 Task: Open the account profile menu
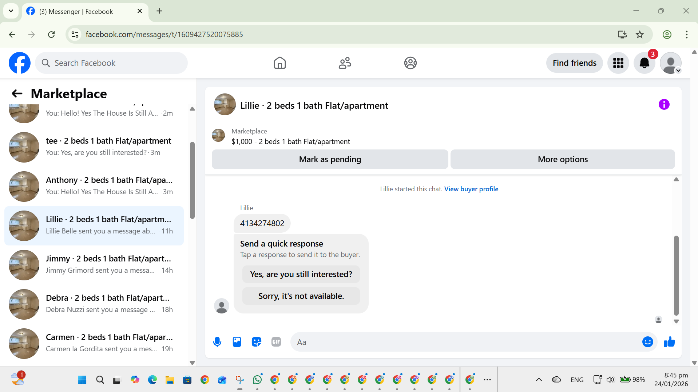[x=670, y=63]
